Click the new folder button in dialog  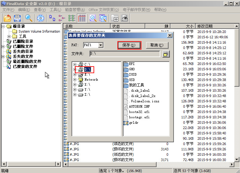pyautogui.click(x=166, y=54)
